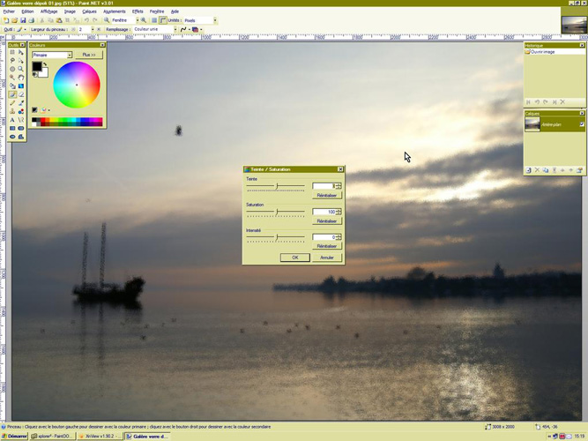588x441 pixels.
Task: Click Annuler in Teinte / Saturation dialog
Action: pyautogui.click(x=326, y=258)
